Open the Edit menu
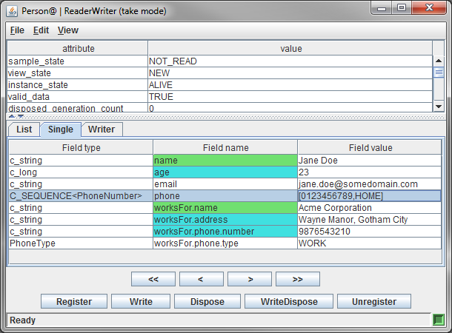 pos(41,30)
